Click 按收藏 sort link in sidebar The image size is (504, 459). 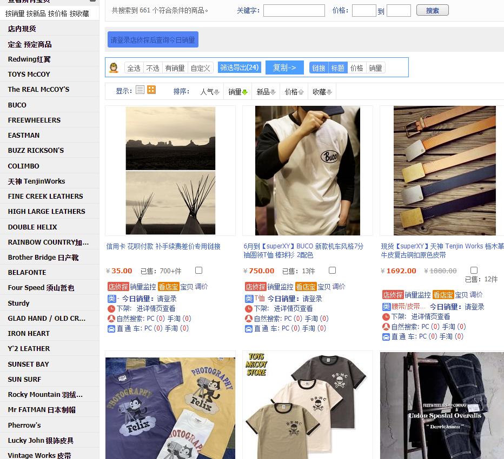pos(79,13)
